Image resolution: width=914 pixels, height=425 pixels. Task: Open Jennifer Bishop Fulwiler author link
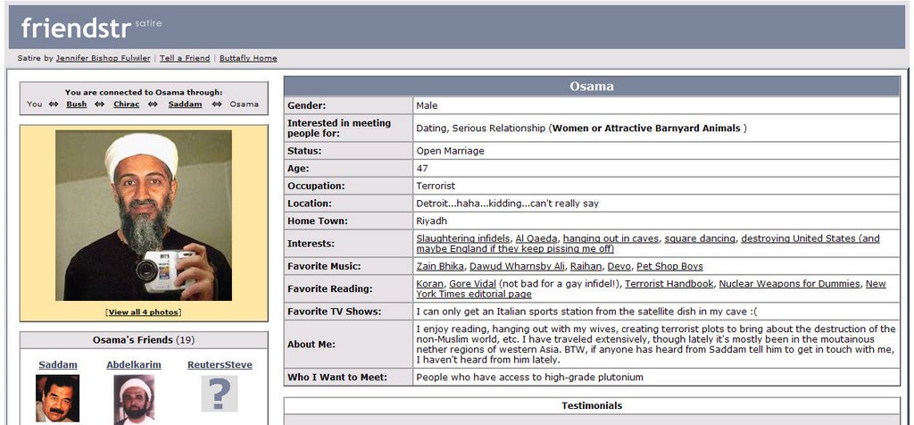(104, 58)
